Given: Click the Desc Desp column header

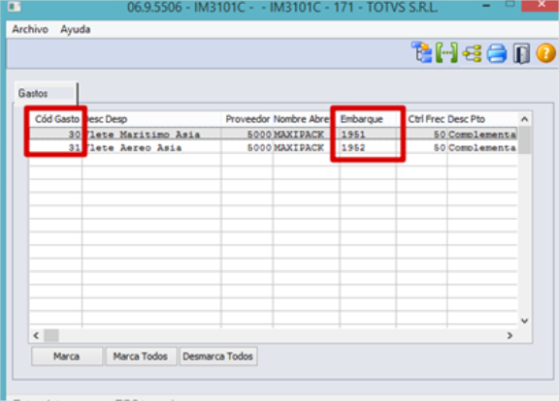Looking at the screenshot, I should click(x=151, y=119).
